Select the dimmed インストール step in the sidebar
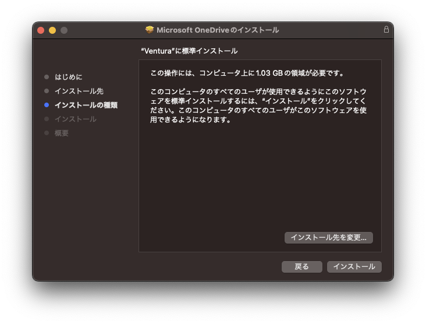426x324 pixels. [x=76, y=119]
